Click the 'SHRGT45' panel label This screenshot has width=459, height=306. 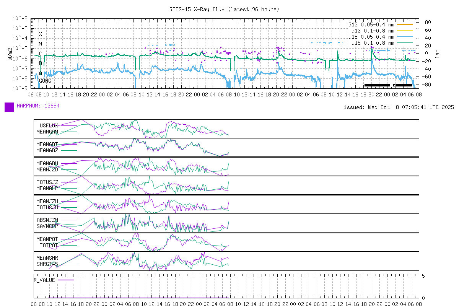(47, 264)
